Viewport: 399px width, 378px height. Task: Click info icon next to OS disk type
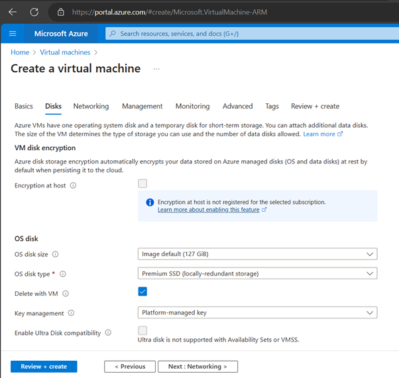pos(63,274)
